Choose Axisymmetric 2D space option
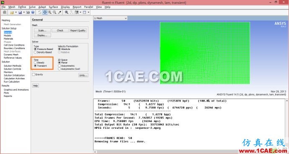Image resolution: width=289 pixels, height=154 pixels. tap(66, 66)
